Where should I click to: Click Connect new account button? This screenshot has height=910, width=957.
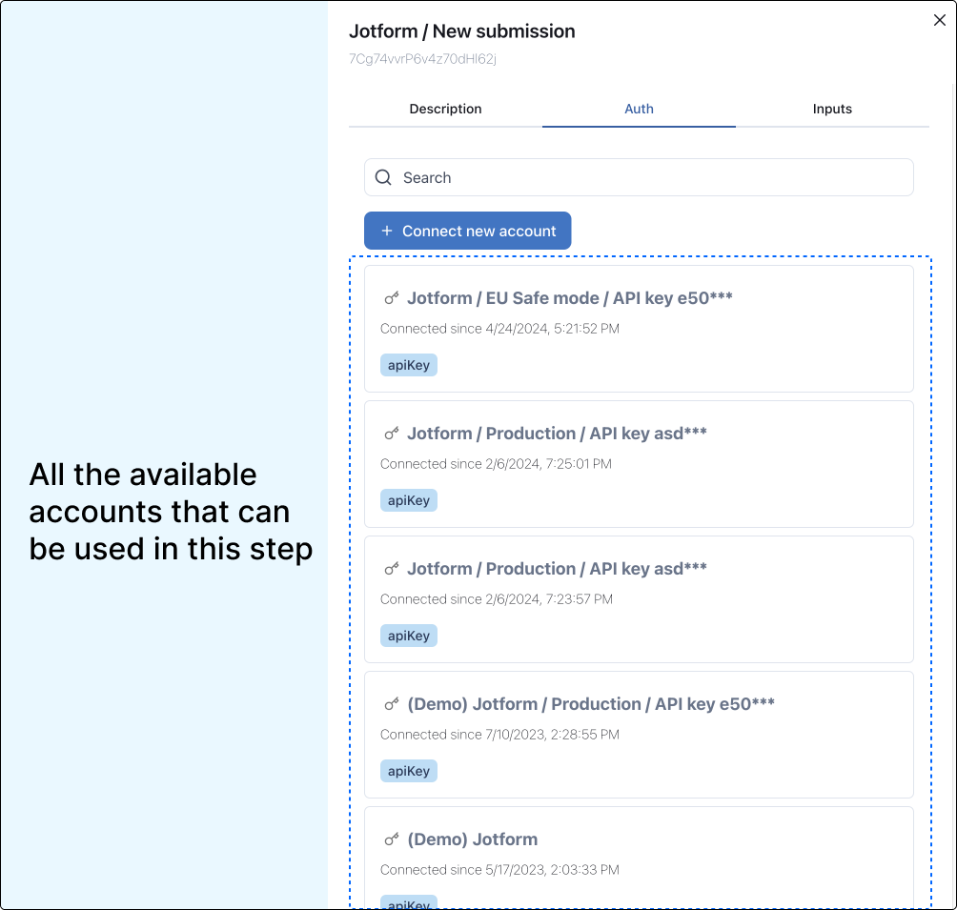pyautogui.click(x=467, y=231)
